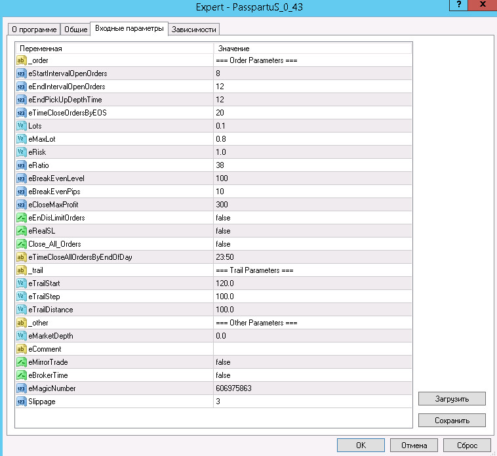Click the string icon beside _trail
This screenshot has height=456, width=497.
coord(21,270)
